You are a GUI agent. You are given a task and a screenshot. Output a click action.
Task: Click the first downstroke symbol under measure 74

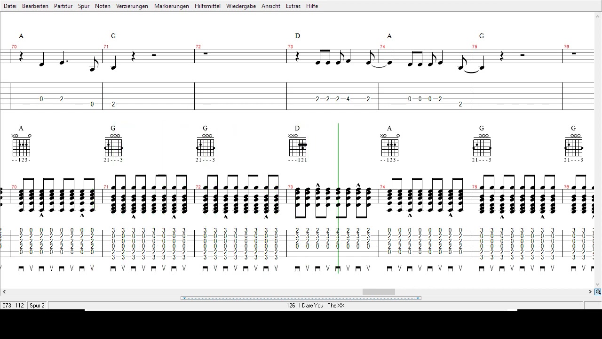point(389,268)
